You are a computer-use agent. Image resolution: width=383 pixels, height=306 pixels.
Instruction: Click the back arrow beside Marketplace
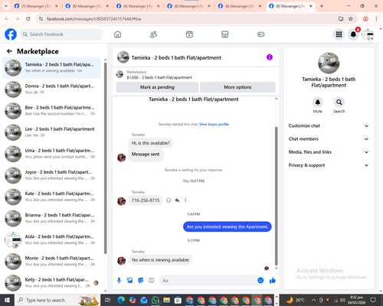(x=9, y=51)
